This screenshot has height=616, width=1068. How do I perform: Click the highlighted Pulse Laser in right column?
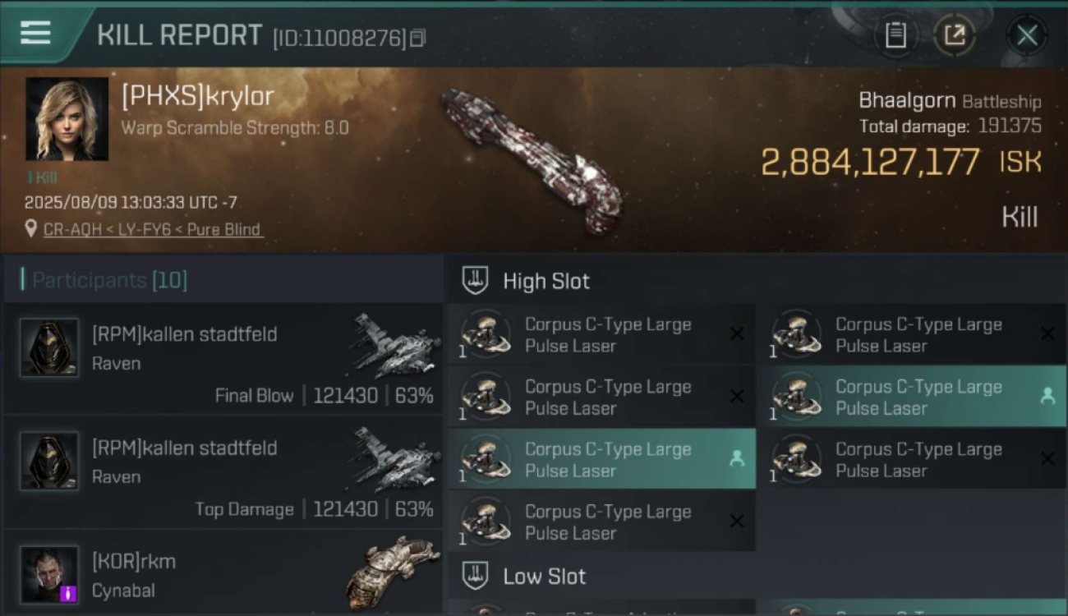click(912, 397)
